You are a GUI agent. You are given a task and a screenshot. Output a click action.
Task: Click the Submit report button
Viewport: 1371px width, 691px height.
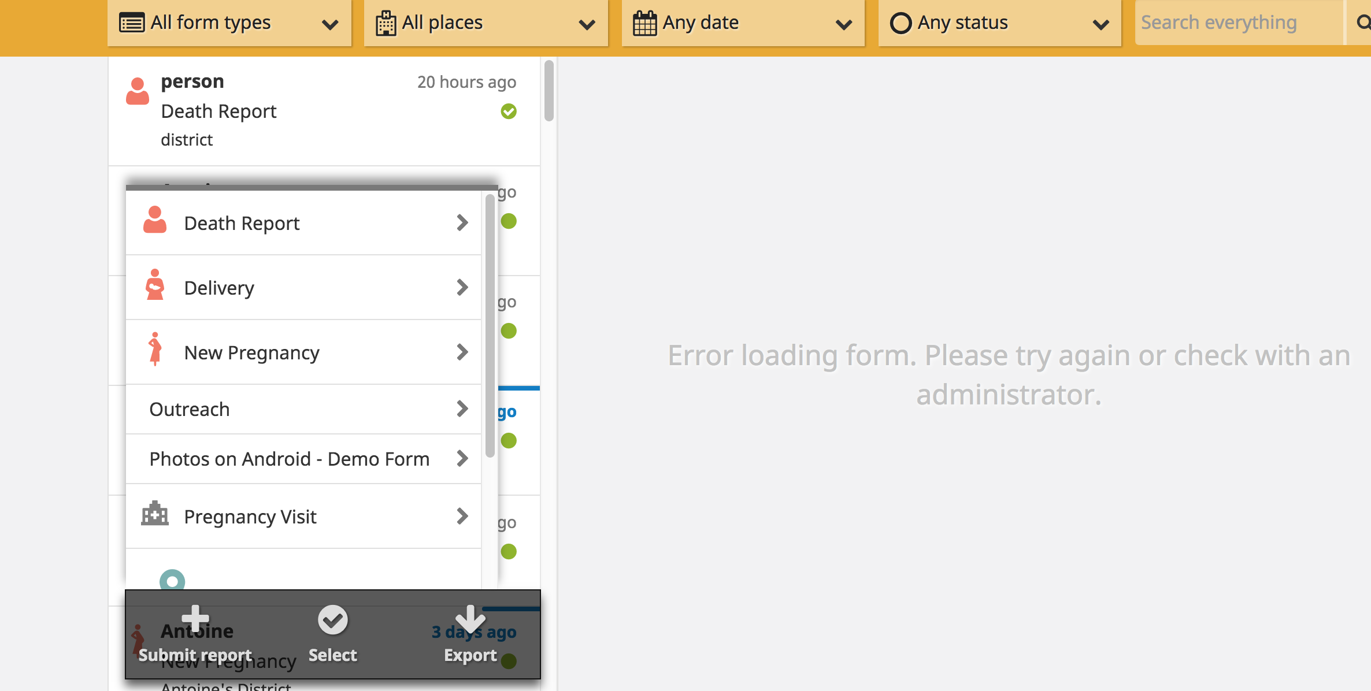pos(195,634)
